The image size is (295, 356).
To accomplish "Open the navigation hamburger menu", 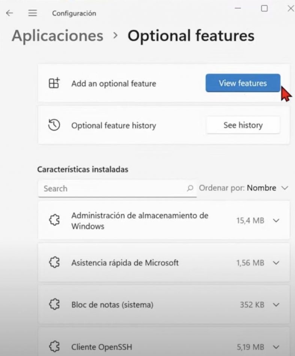I will tap(33, 13).
